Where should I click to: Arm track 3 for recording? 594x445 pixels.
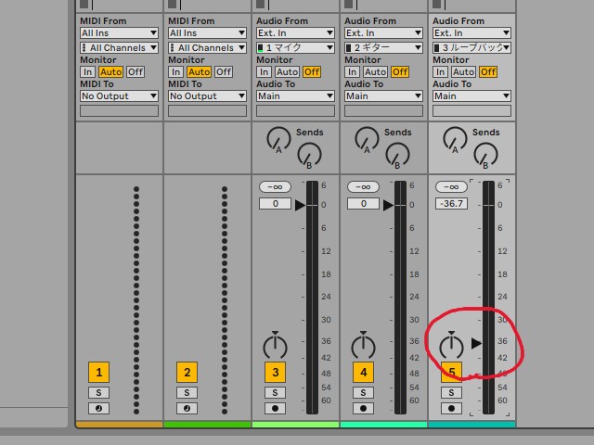tap(275, 408)
